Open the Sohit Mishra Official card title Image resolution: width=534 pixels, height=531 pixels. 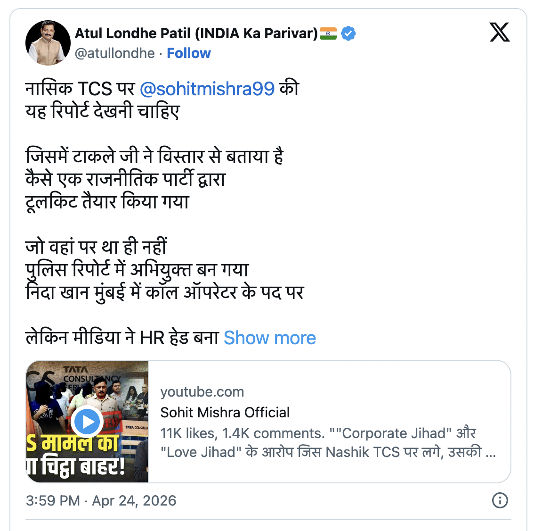(225, 413)
